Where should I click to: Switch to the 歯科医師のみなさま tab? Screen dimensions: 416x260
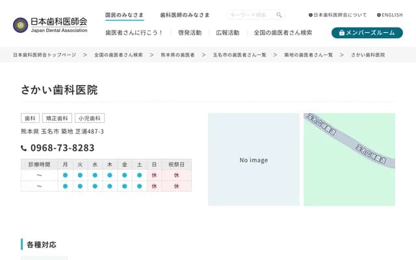coord(185,14)
